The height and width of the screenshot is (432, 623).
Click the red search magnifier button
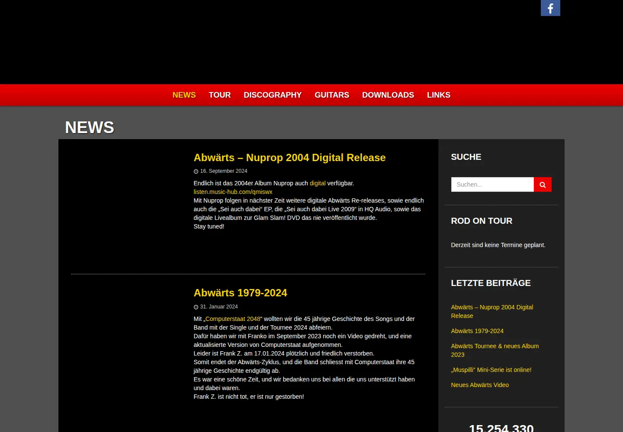[543, 184]
